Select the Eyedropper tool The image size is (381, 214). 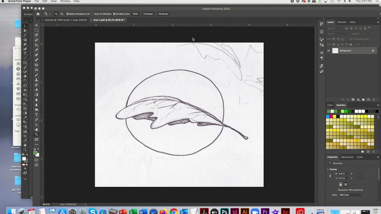point(37,50)
